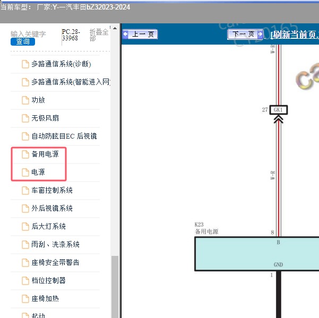Screen dimensions: 319x318
Task: Go to next page with 下一页
Action: 245,34
